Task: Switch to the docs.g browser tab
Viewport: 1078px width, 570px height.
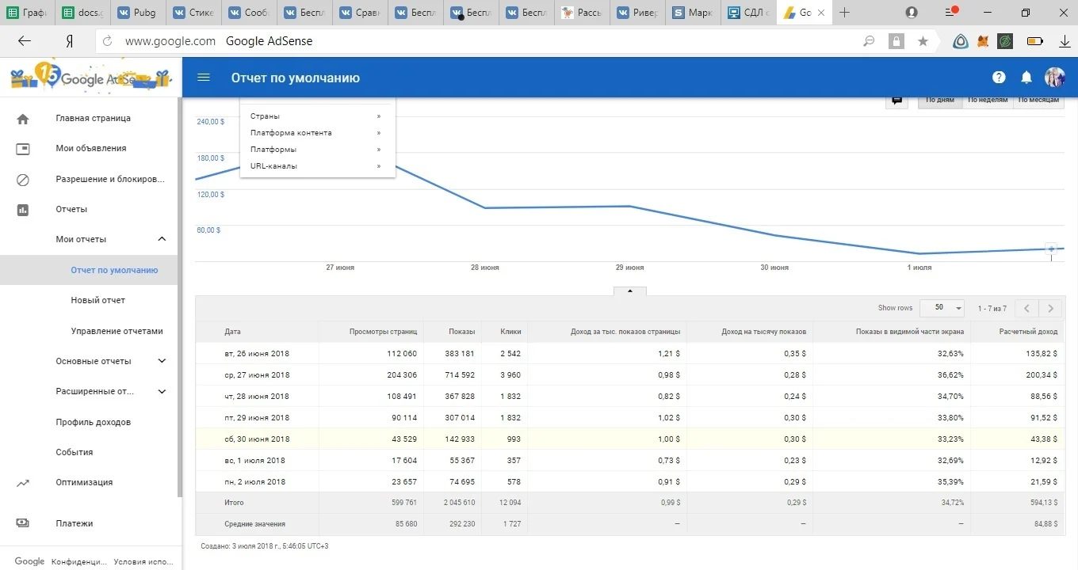Action: 82,13
